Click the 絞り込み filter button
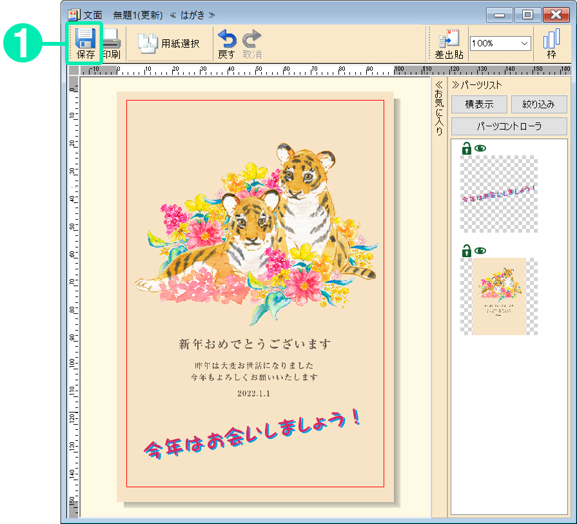Viewport: 577px width, 524px height. point(539,104)
